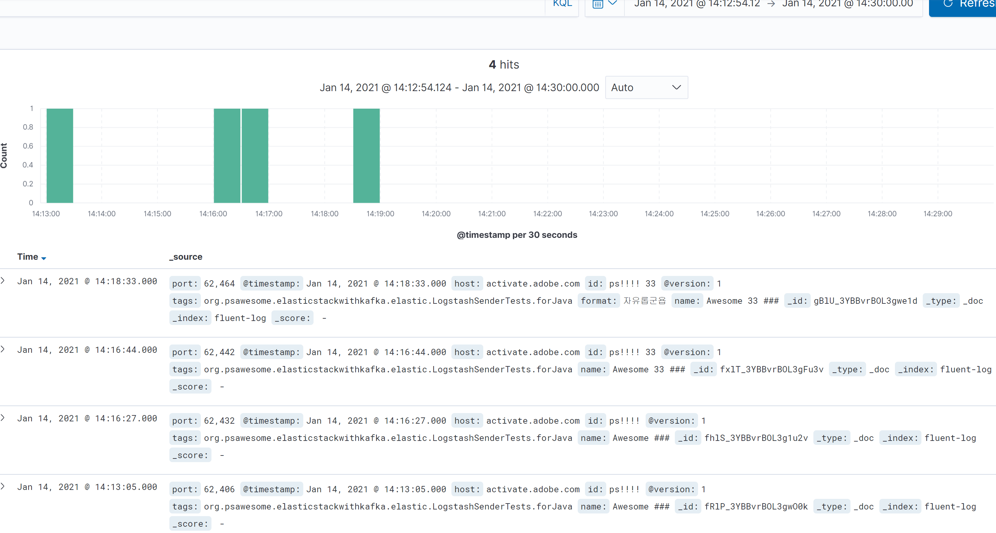Select the histogram bar before 14:17:00

point(255,156)
